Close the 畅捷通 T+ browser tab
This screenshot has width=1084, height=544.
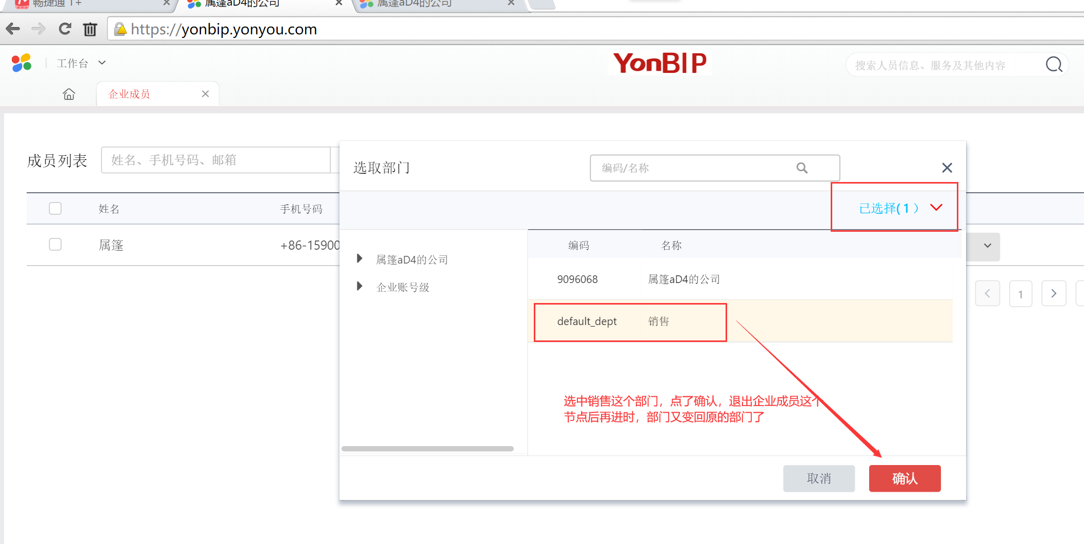166,3
